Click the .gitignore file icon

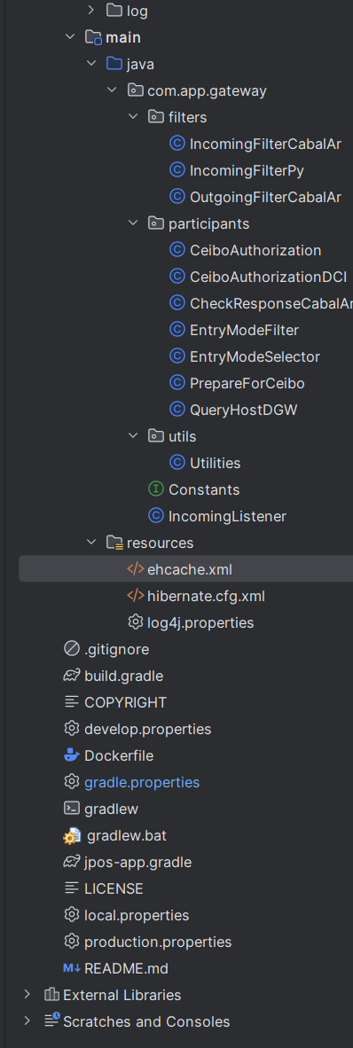(x=72, y=649)
